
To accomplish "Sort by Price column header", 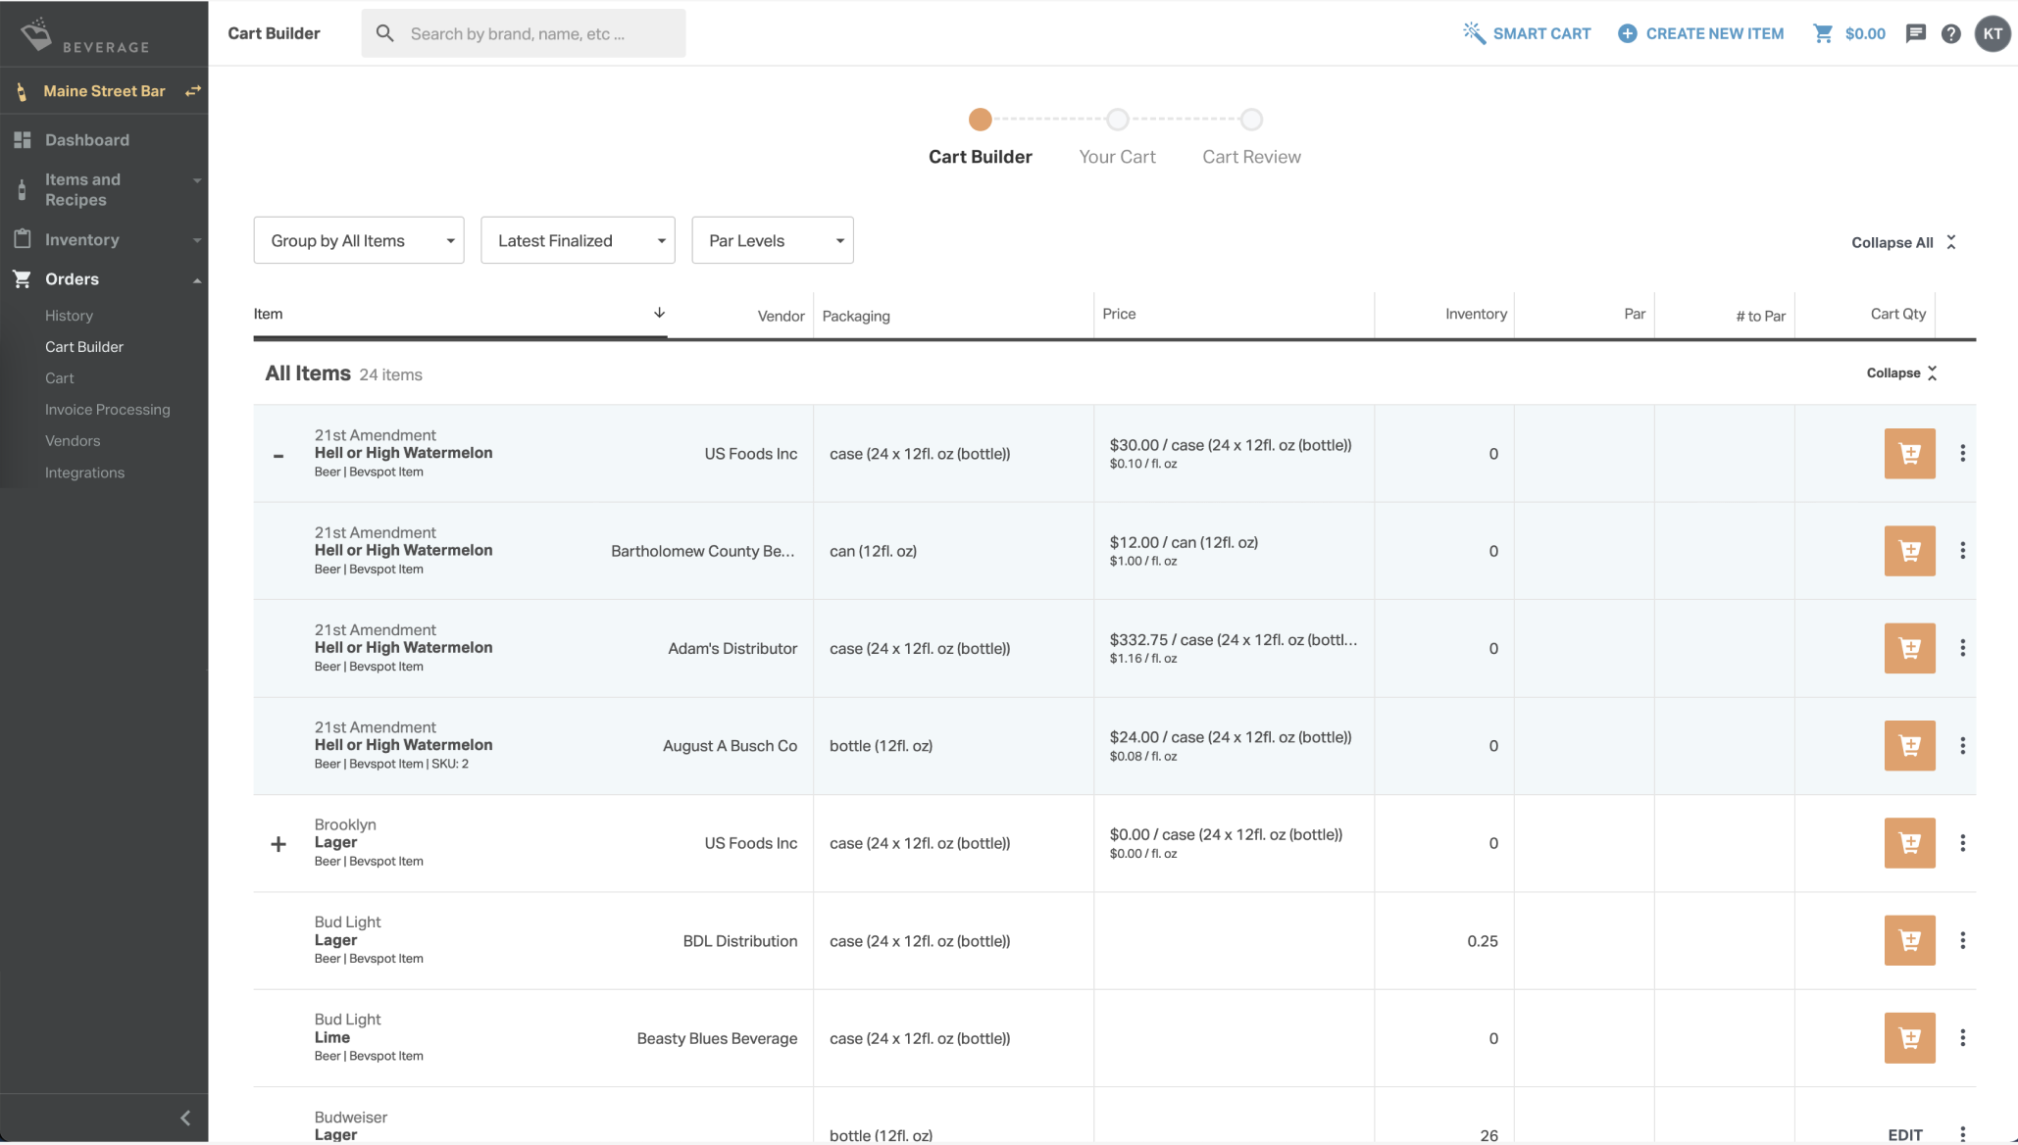I will 1119,314.
